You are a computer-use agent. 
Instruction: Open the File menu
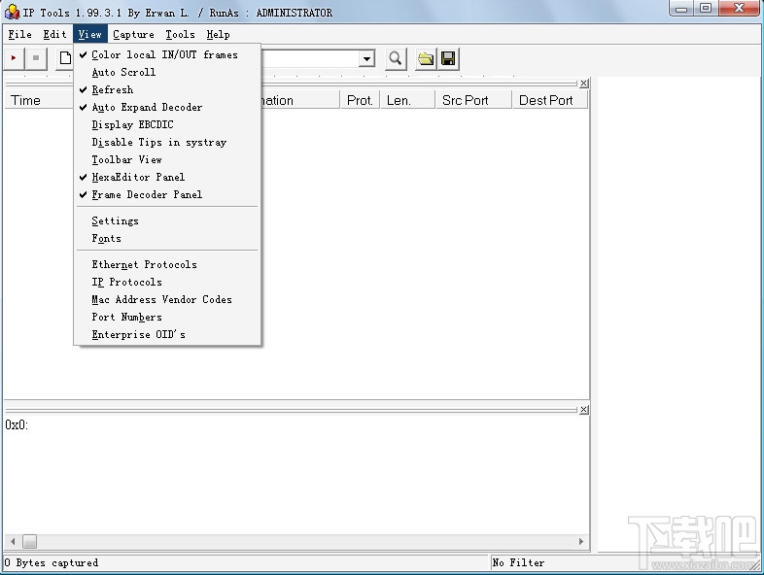click(x=20, y=35)
